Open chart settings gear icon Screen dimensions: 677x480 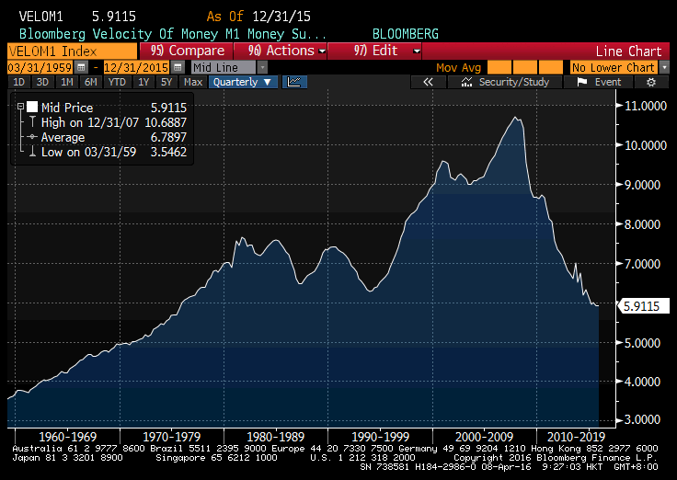point(651,82)
